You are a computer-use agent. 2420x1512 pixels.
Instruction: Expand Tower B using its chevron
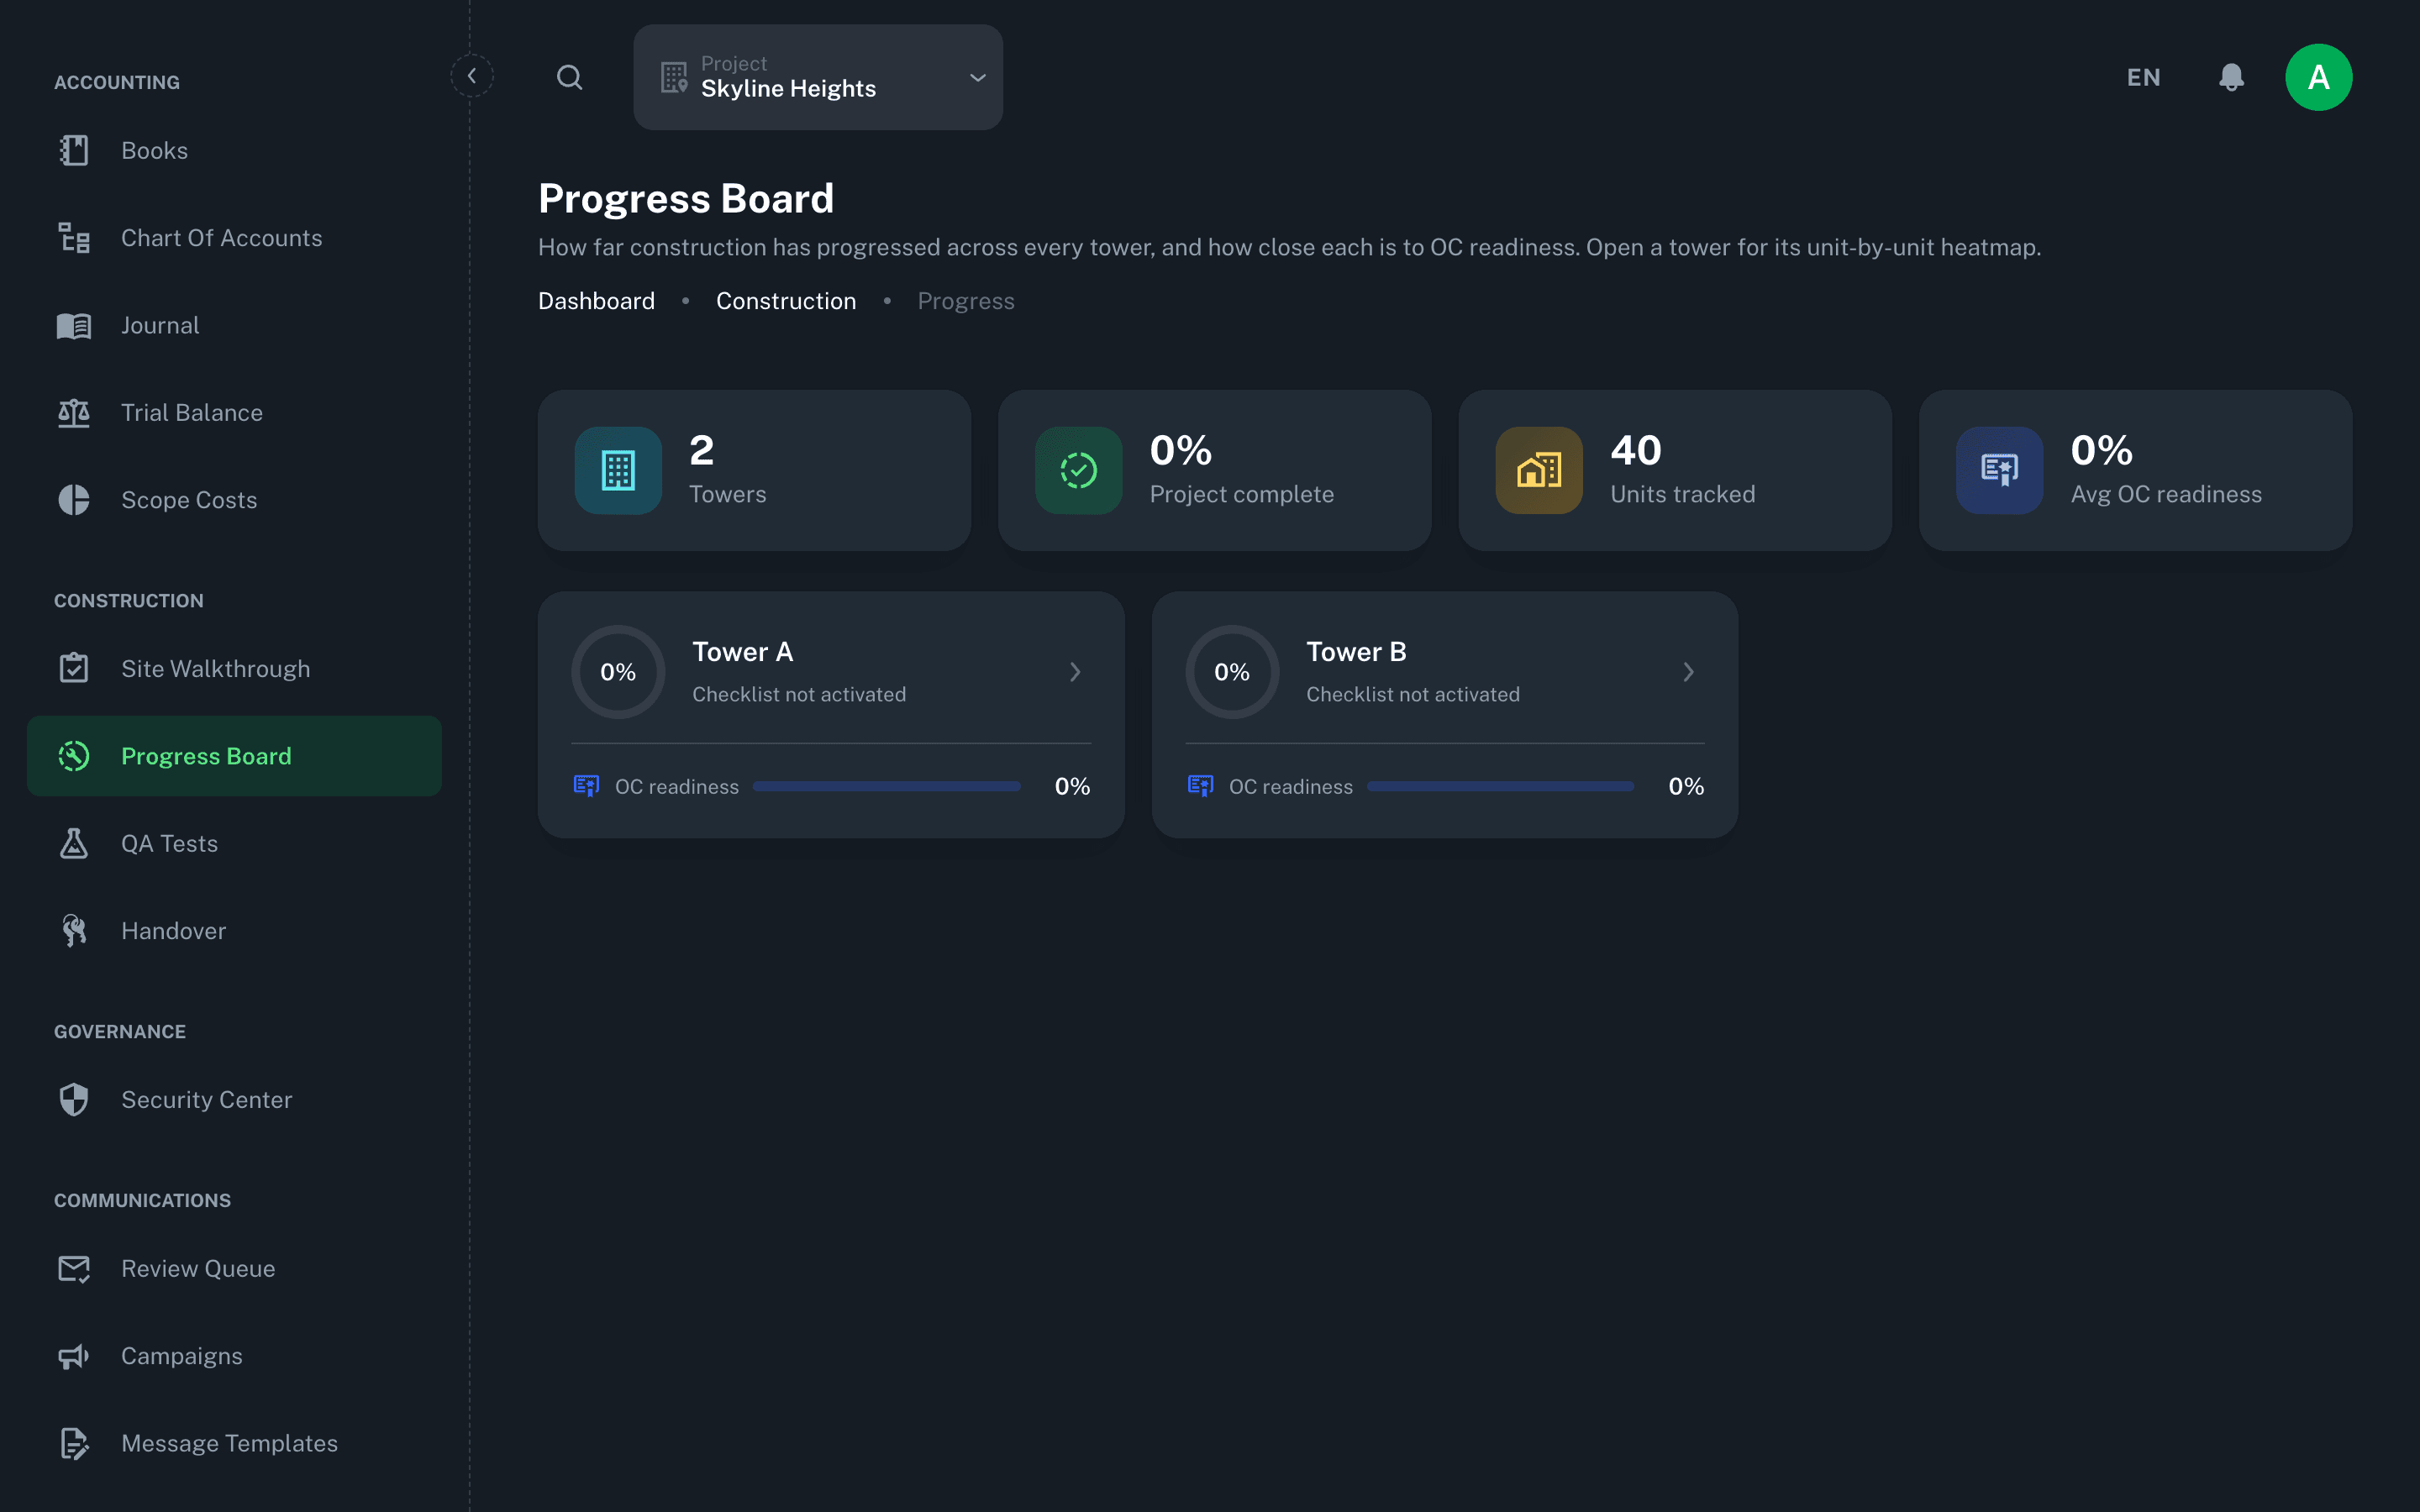[x=1689, y=672]
